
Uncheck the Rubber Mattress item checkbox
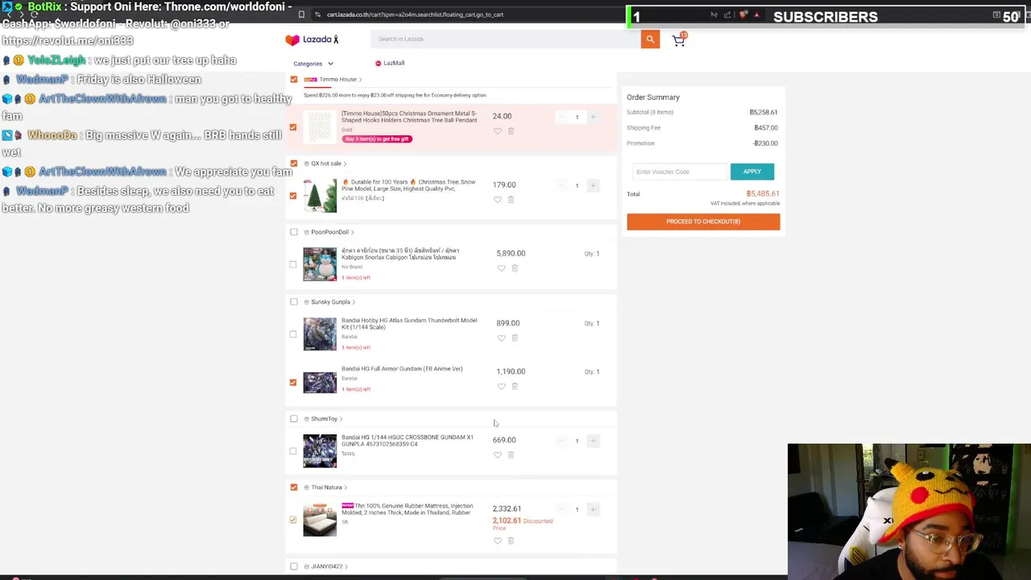293,520
